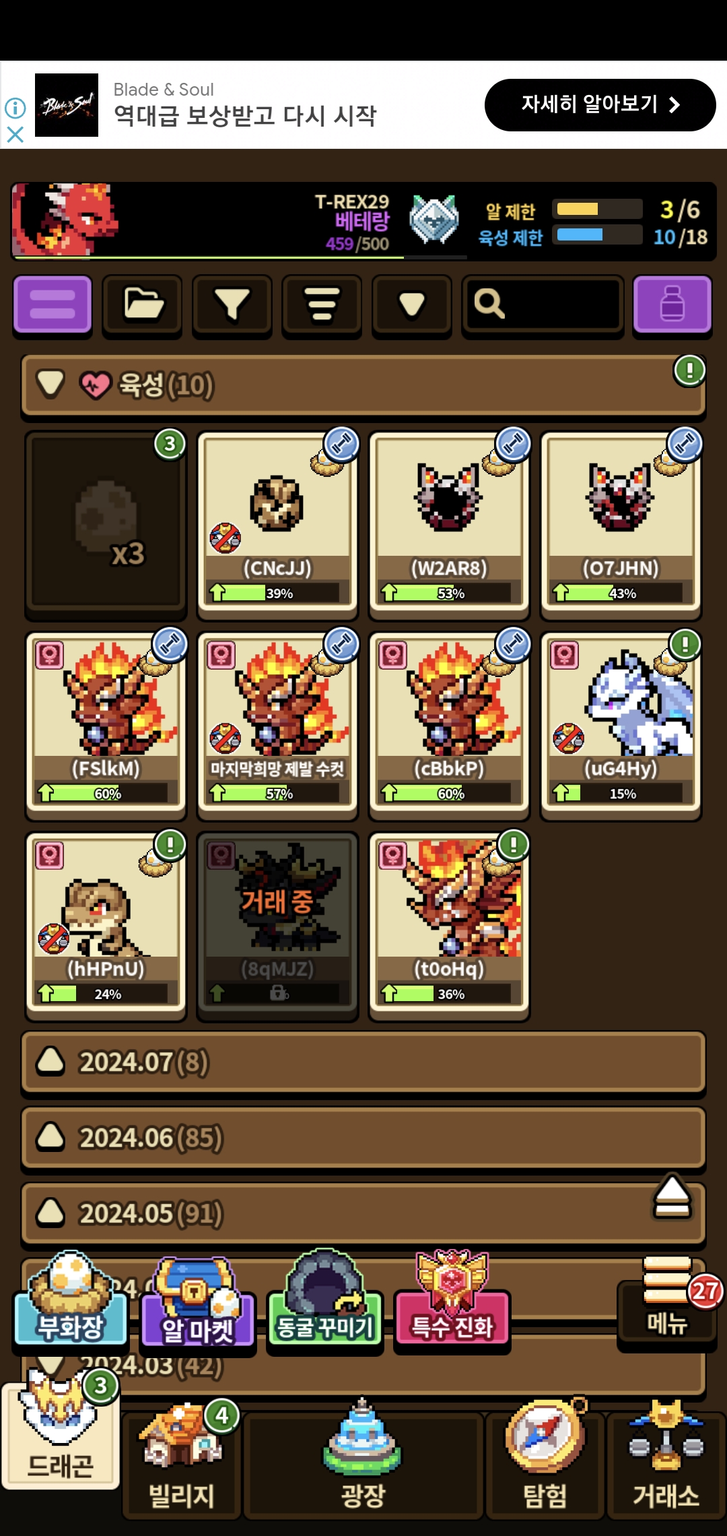Open the sort order icon
This screenshot has height=1536, width=727.
(x=322, y=305)
